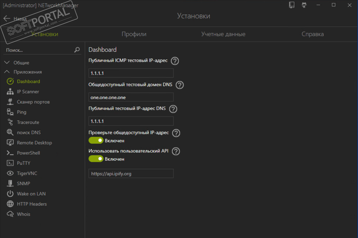Screen dimensions: 358x238
Task: Choose the Ping computers icon
Action: click(x=10, y=112)
